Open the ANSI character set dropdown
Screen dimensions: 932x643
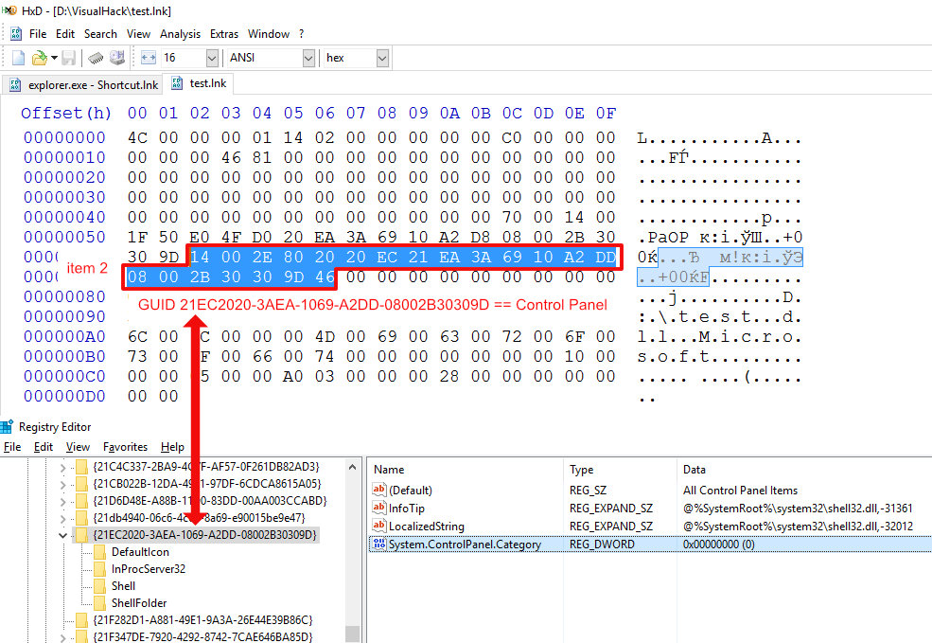pos(308,58)
